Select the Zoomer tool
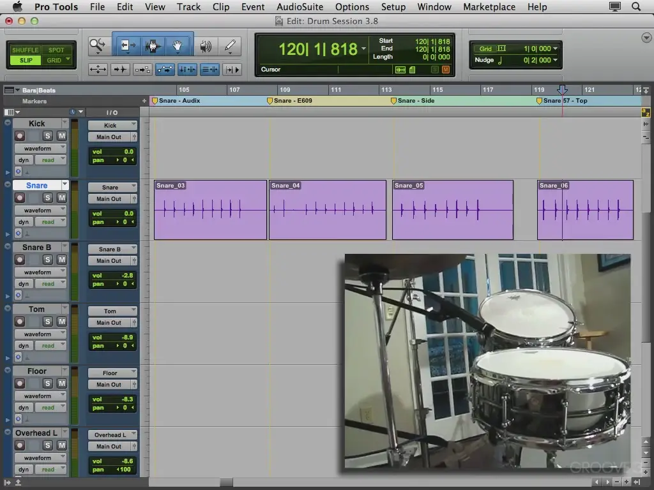Viewport: 654px width, 490px height. coord(98,45)
